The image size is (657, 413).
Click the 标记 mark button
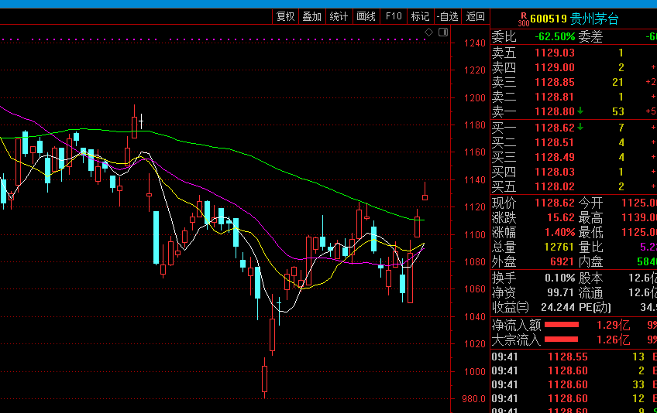(x=420, y=16)
